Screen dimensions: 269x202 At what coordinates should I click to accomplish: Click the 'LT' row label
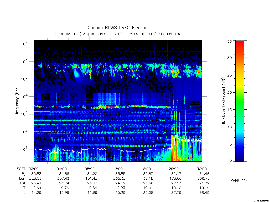click(x=23, y=188)
